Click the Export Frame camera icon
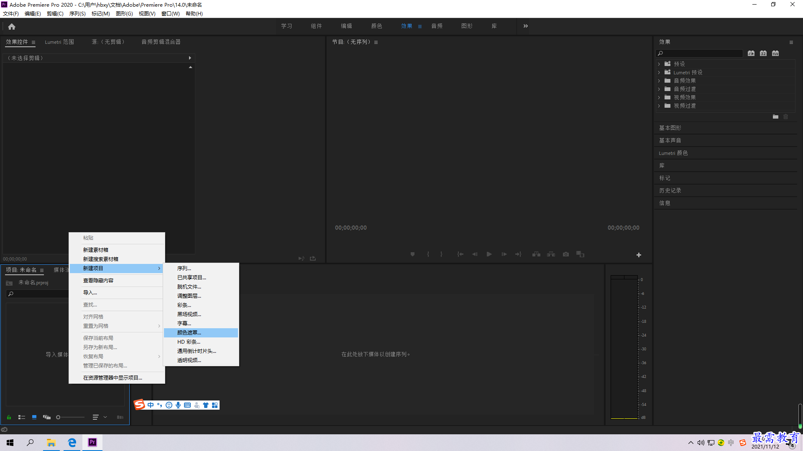This screenshot has width=803, height=451. click(x=566, y=254)
